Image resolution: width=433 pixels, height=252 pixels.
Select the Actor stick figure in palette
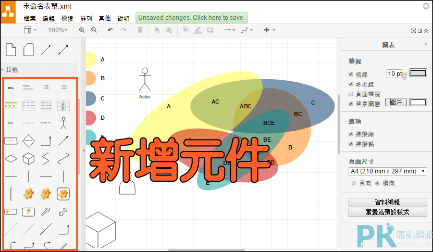[x=63, y=123]
